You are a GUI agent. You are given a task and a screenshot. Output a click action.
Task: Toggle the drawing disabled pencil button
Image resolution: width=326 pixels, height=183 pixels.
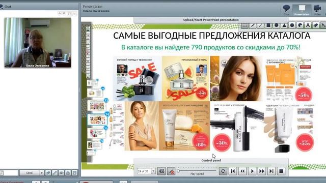(x=171, y=171)
